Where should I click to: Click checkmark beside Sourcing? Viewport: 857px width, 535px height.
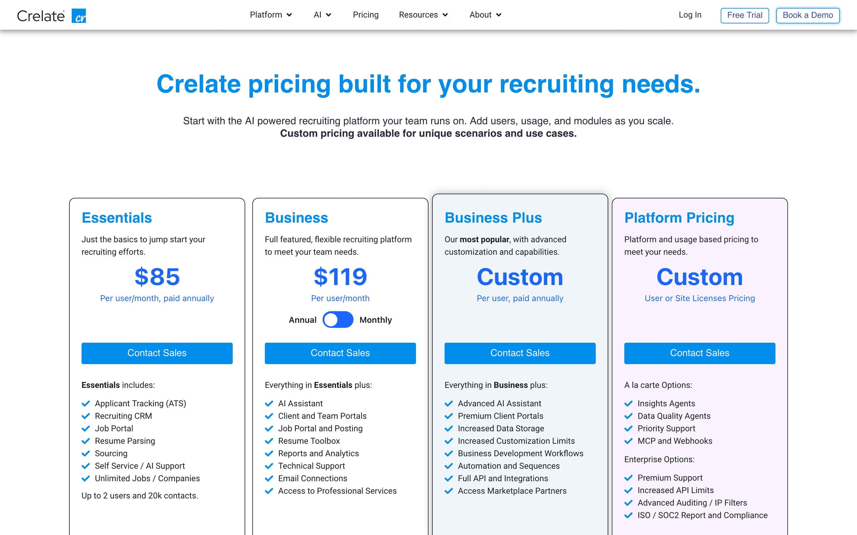point(86,454)
